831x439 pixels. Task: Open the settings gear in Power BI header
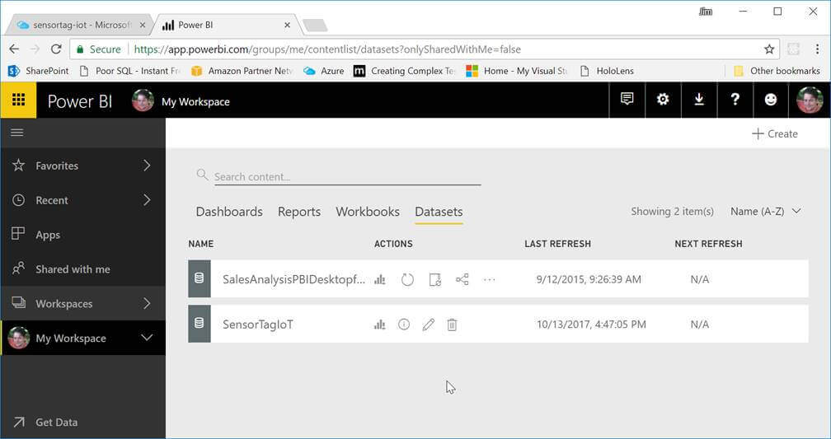tap(663, 99)
